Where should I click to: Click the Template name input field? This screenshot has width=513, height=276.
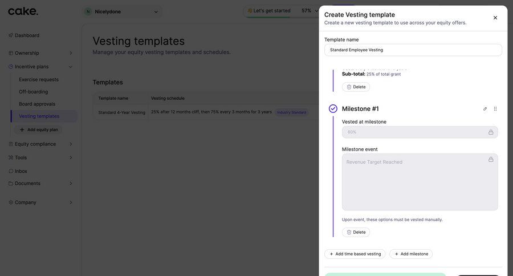click(x=413, y=50)
